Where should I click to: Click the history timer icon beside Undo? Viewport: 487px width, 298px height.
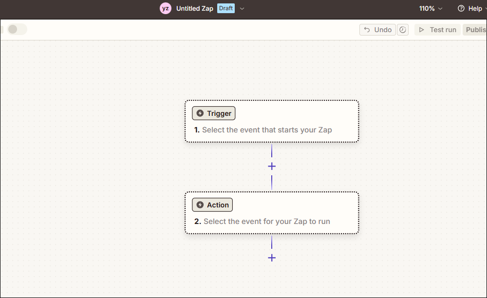403,30
